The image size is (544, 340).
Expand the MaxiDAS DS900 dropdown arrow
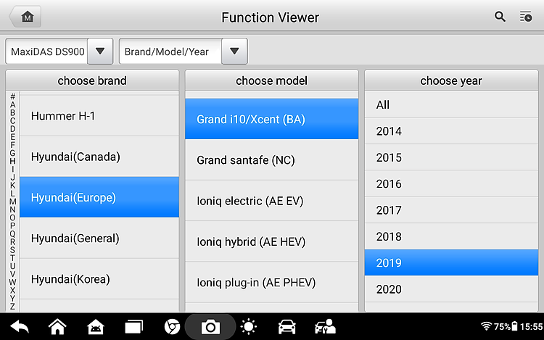[x=100, y=51]
